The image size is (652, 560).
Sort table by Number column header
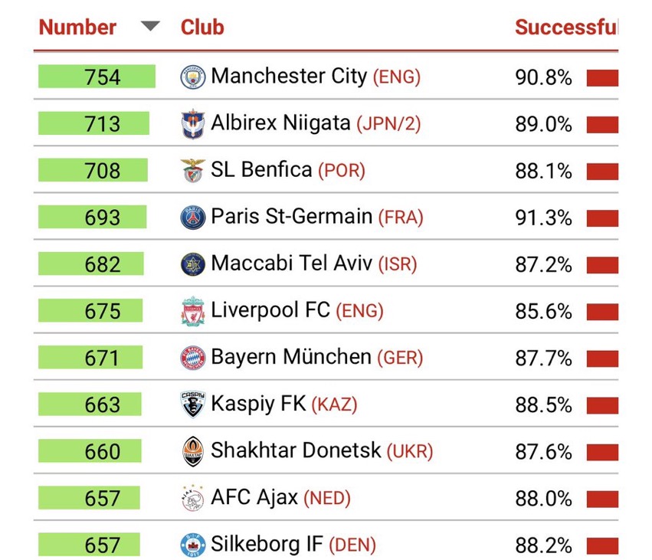click(77, 28)
